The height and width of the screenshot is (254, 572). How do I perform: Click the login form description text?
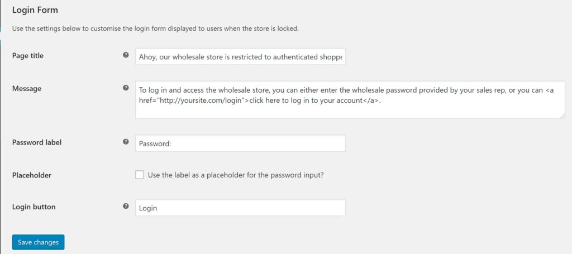coord(155,28)
